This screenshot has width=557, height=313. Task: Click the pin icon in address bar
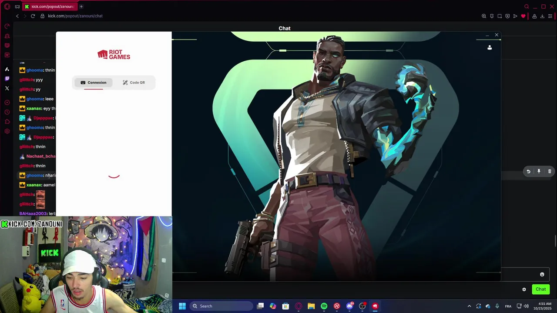492,16
